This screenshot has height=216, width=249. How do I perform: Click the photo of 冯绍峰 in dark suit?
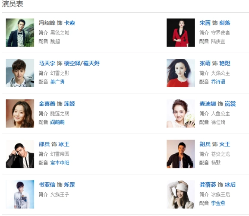pos(20,32)
